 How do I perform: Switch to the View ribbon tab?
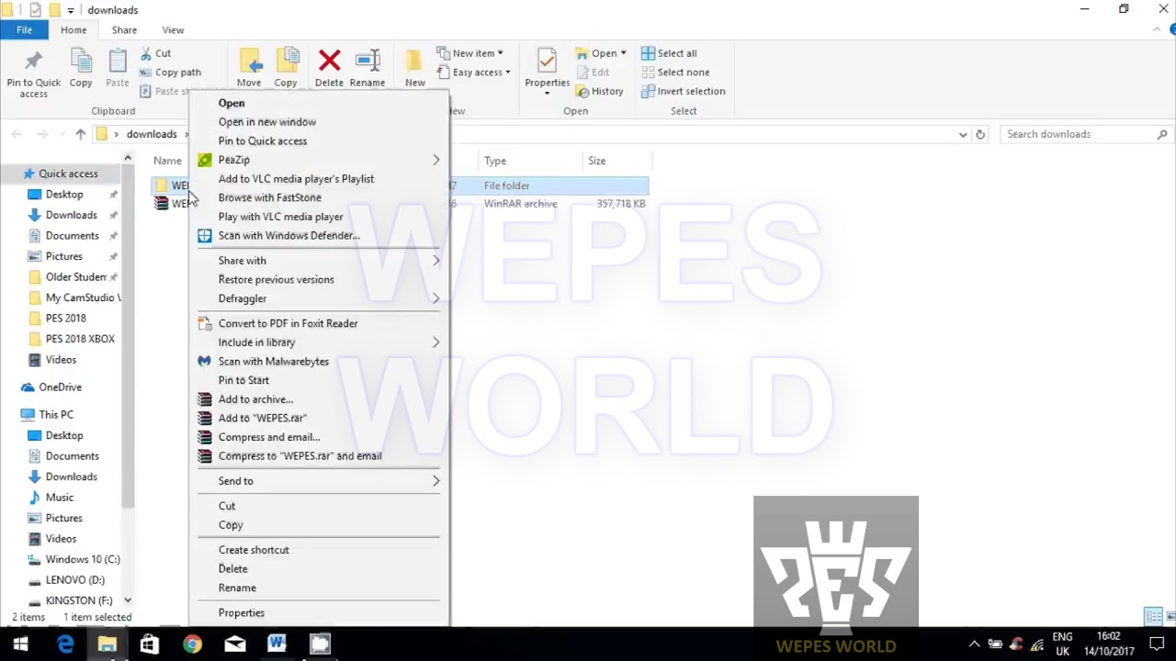[x=173, y=30]
